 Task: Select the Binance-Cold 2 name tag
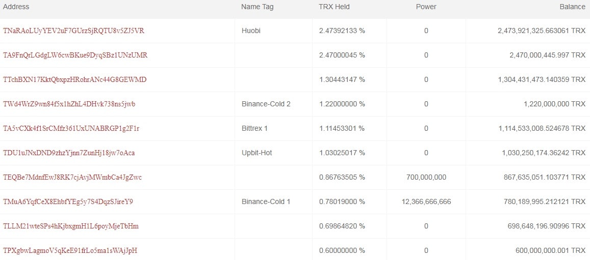266,104
